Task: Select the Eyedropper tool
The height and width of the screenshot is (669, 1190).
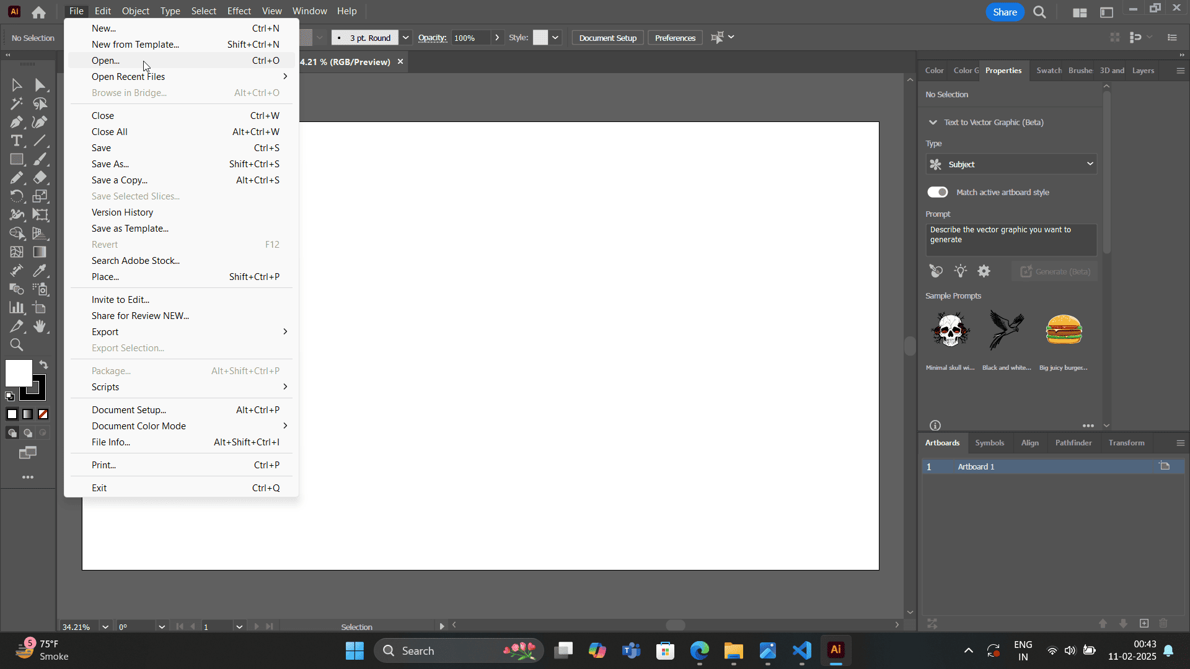Action: pos(40,271)
